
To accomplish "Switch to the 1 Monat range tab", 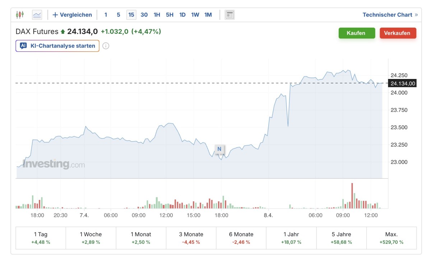I will [141, 238].
